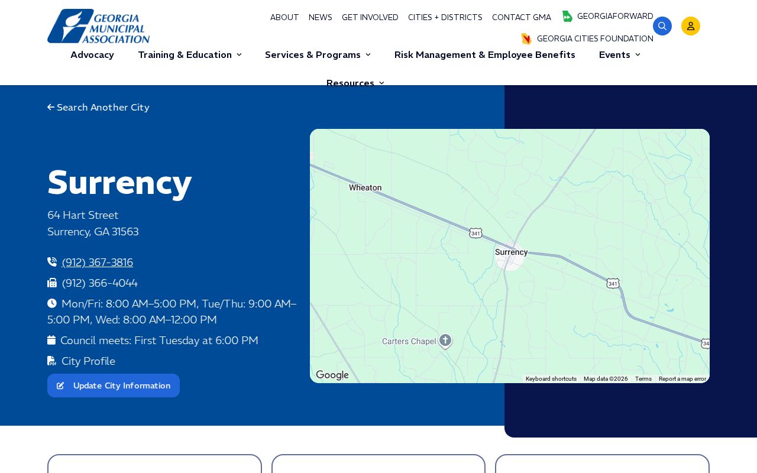
Task: Open the site search magnifier icon
Action: [x=662, y=26]
